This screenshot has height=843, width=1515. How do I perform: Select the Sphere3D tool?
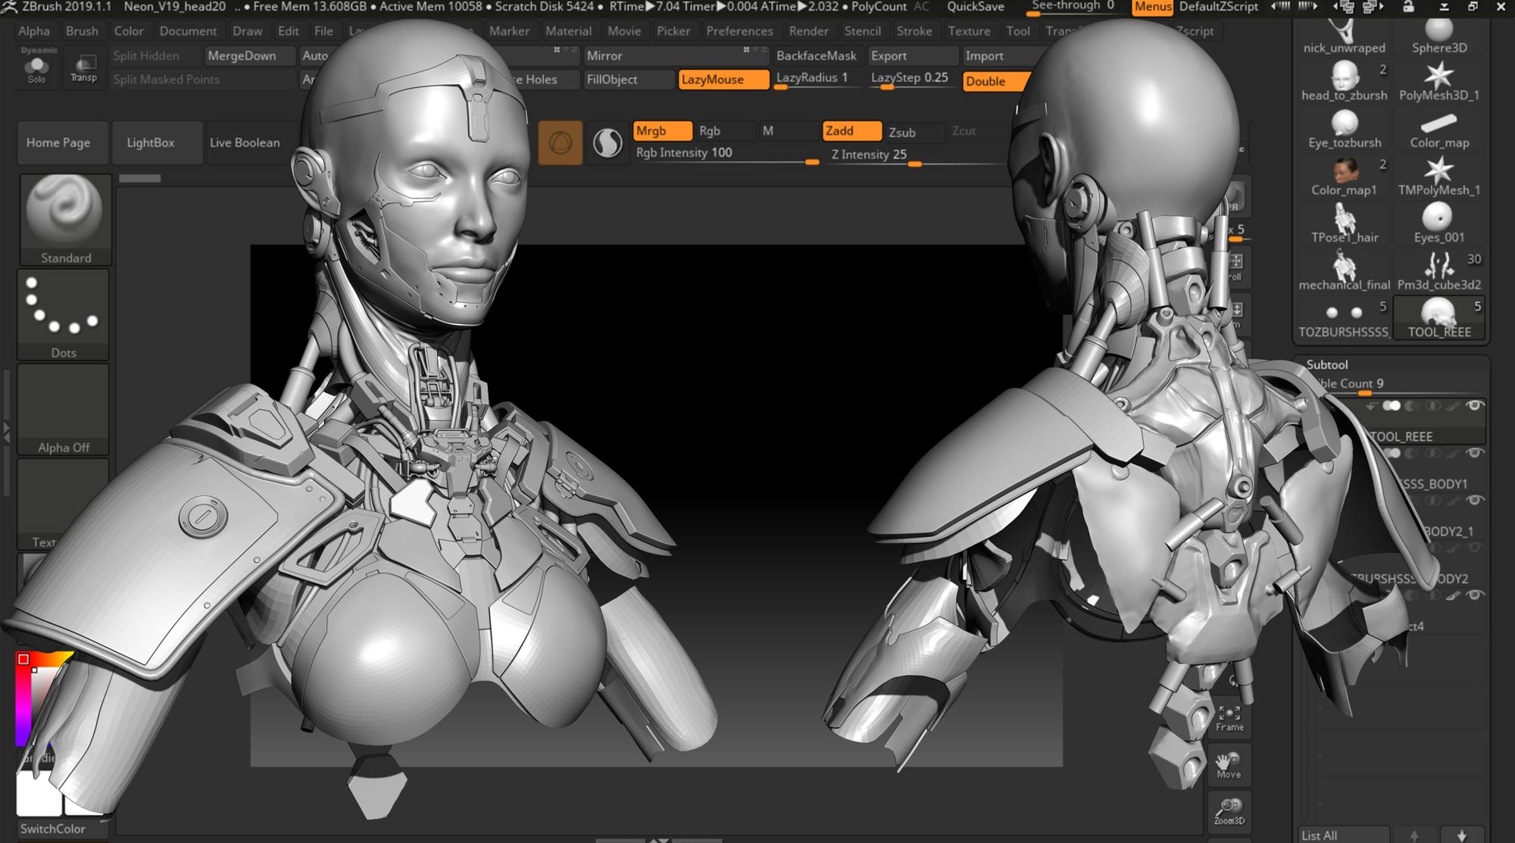[1438, 36]
